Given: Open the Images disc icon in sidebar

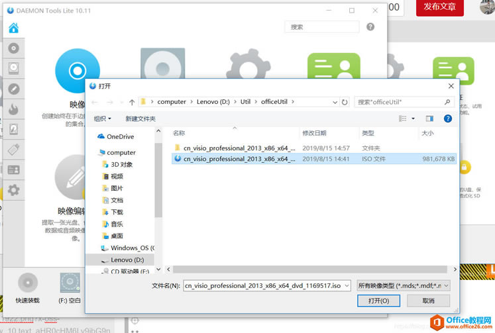Looking at the screenshot, I should [x=13, y=48].
